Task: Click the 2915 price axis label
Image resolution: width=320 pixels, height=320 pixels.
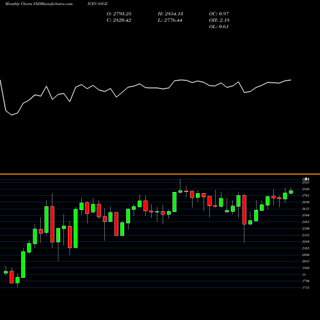Action: point(305,182)
